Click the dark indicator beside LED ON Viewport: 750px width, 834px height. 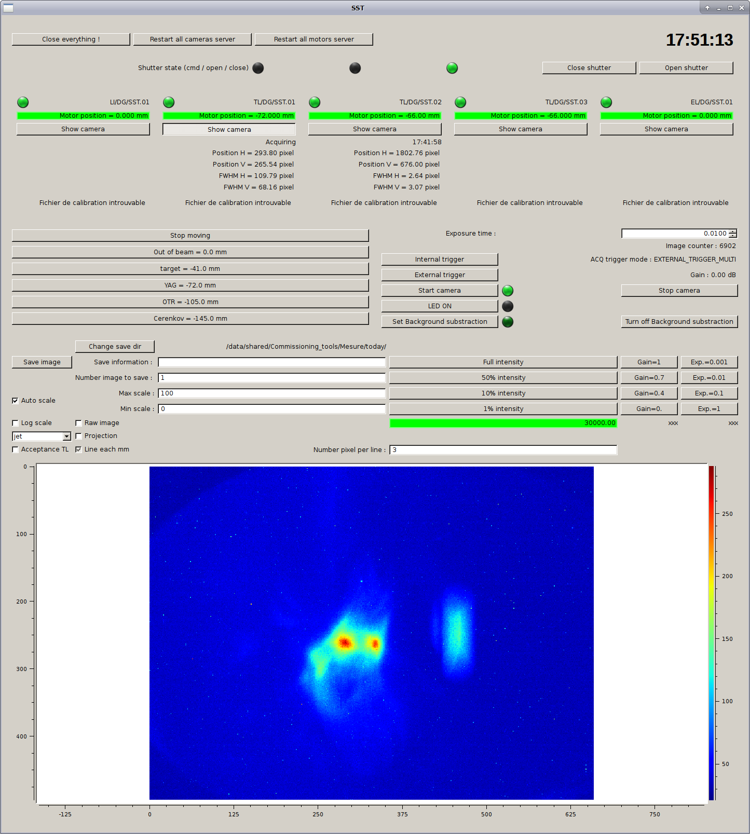tap(508, 306)
